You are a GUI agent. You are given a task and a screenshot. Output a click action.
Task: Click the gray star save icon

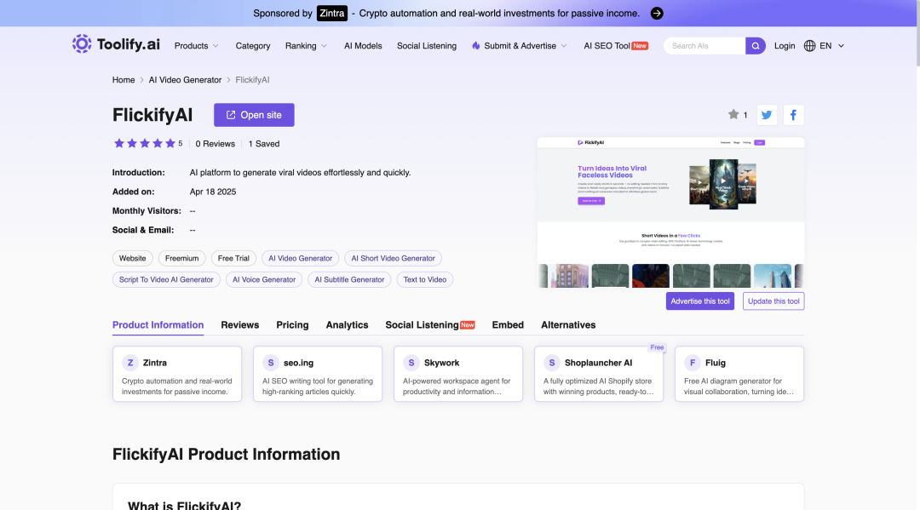pyautogui.click(x=733, y=114)
